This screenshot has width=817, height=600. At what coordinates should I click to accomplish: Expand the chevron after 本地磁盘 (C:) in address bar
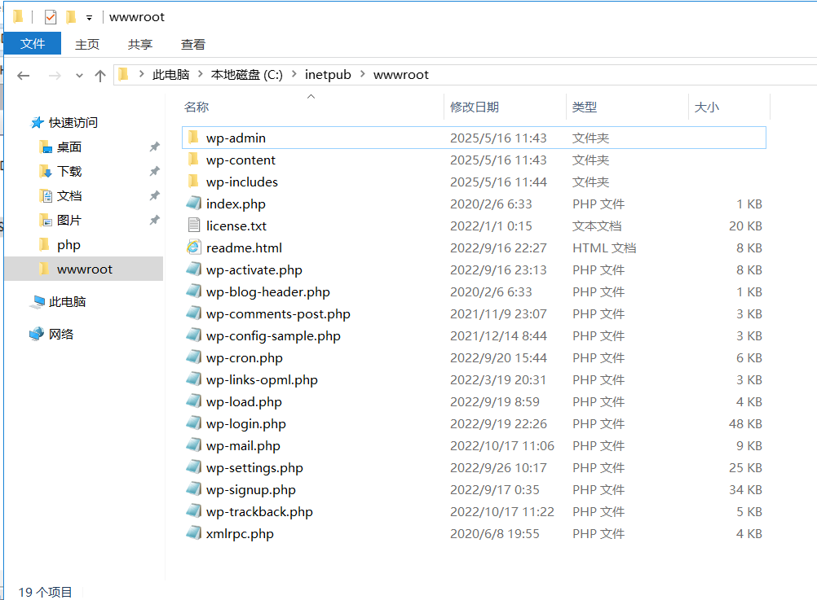pyautogui.click(x=294, y=74)
